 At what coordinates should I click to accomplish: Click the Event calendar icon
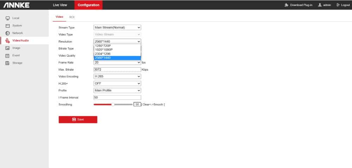click(x=7, y=56)
